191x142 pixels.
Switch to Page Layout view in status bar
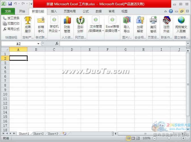[x=133, y=138]
